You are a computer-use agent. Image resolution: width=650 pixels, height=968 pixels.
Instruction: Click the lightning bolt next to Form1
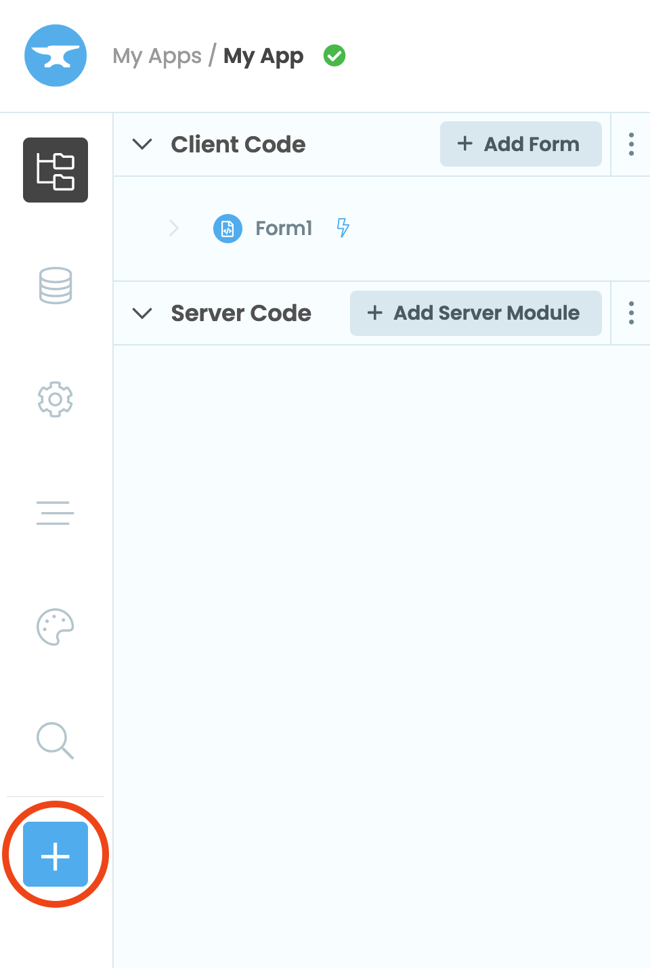[343, 228]
